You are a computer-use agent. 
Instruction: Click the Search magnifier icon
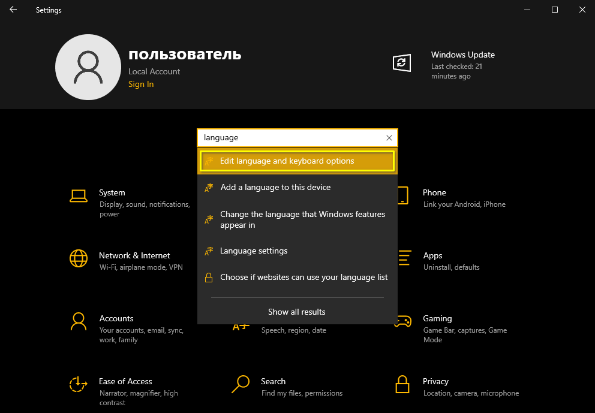click(x=241, y=384)
